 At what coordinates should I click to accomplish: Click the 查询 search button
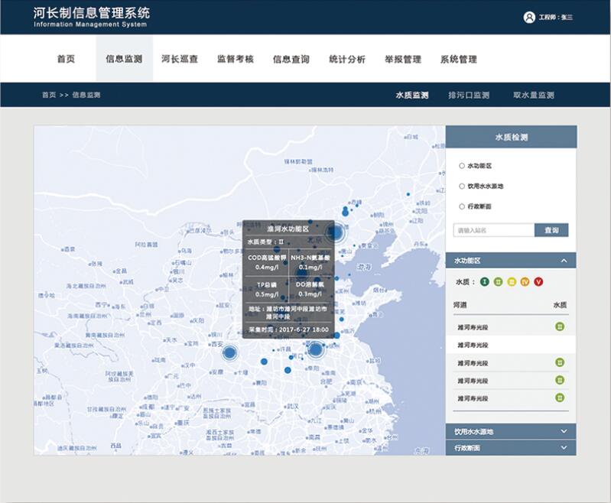[551, 230]
